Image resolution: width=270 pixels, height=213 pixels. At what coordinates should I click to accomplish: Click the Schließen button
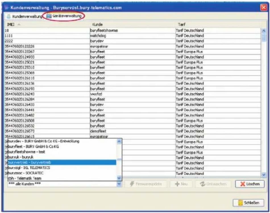pos(248,203)
